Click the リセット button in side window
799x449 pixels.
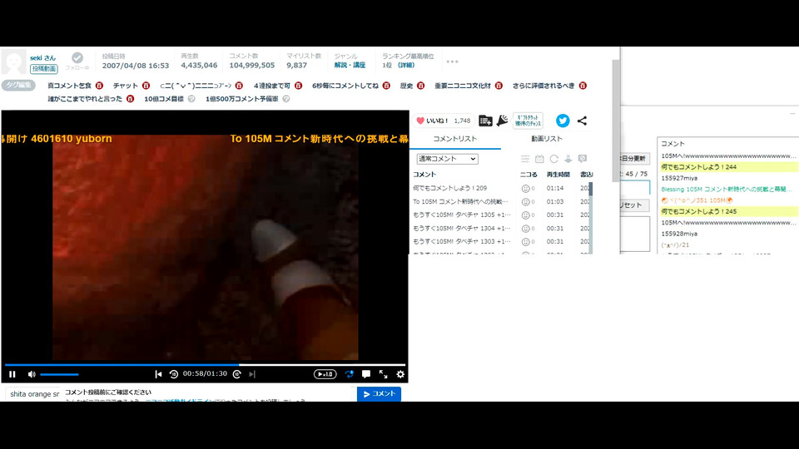coord(633,205)
